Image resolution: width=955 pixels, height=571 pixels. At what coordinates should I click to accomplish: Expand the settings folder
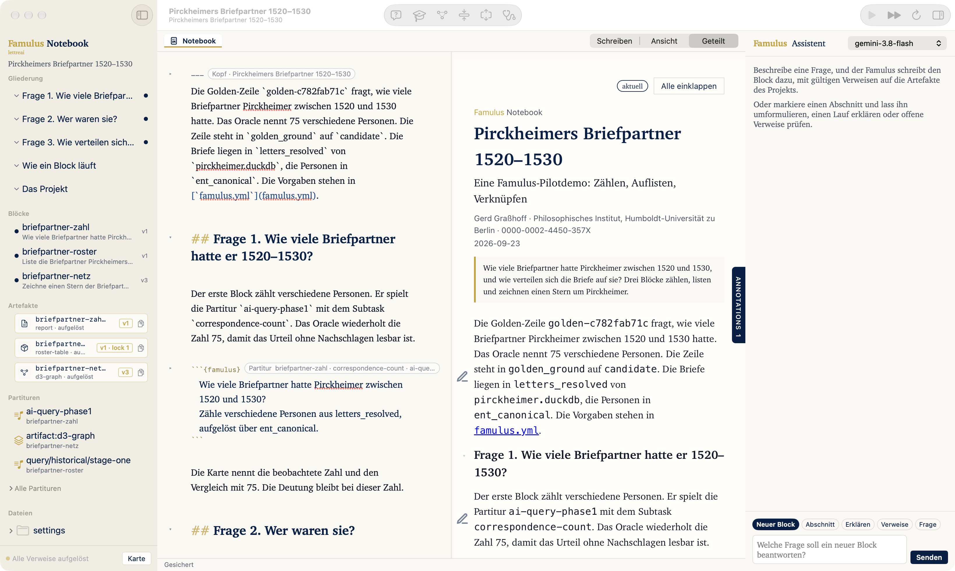click(x=11, y=531)
